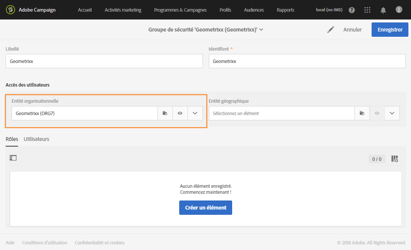Open Confidentialité et cookies link
Viewport: 411px width, 250px height.
coord(100,243)
